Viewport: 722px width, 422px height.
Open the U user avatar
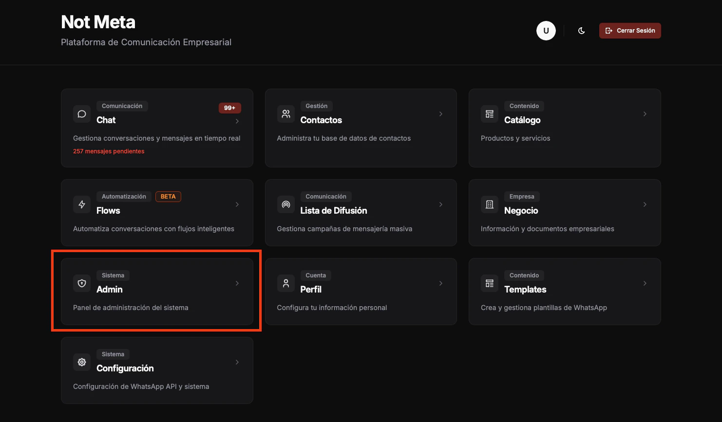point(546,30)
